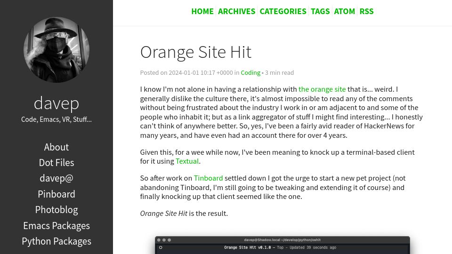452x254 pixels.
Task: Follow the Tinboard link
Action: point(208,178)
